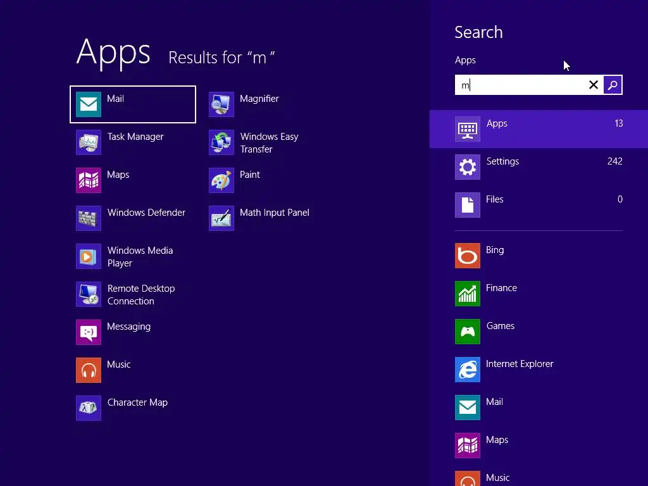This screenshot has width=648, height=486.
Task: Launch Task Manager from its icon
Action: tap(89, 142)
